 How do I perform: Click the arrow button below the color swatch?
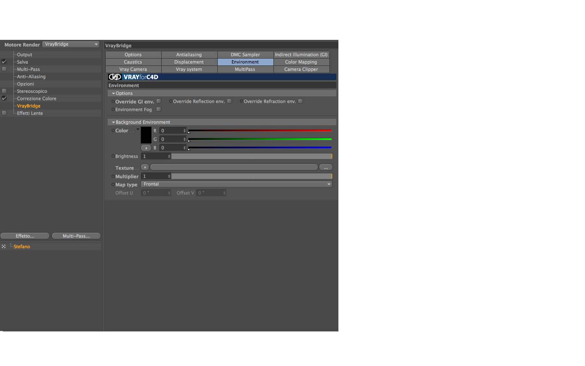click(x=146, y=148)
